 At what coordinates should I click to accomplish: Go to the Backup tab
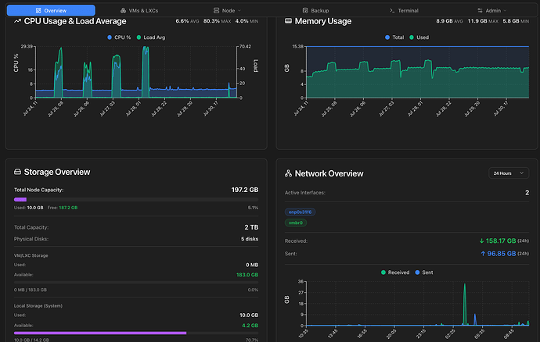(x=315, y=11)
